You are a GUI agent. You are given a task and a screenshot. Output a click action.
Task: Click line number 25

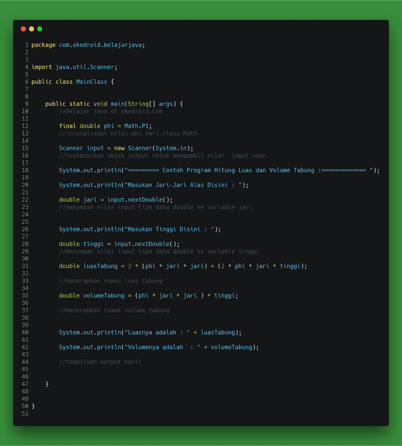click(25, 222)
